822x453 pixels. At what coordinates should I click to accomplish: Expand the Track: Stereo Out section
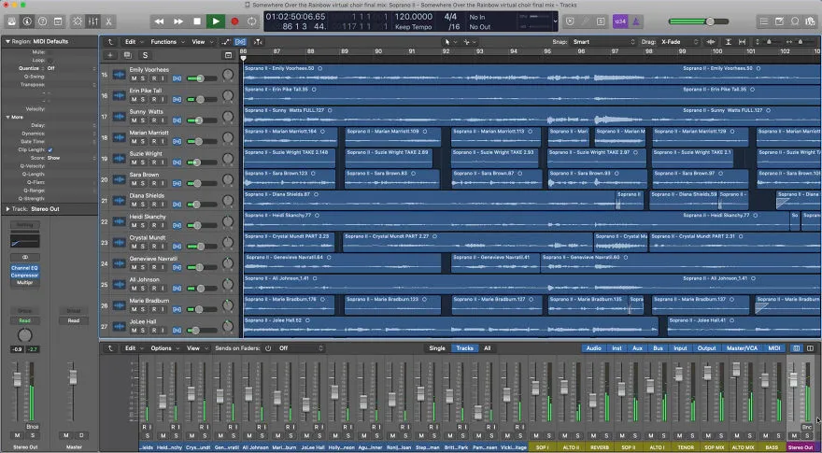pos(7,208)
